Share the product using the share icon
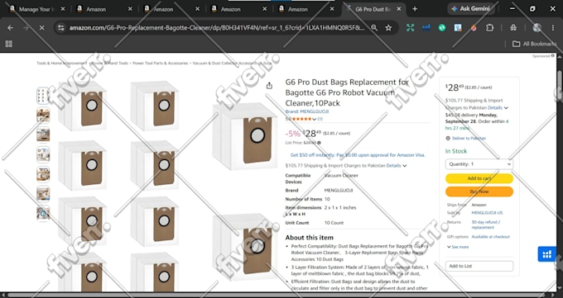This screenshot has height=298, width=563. [x=269, y=86]
